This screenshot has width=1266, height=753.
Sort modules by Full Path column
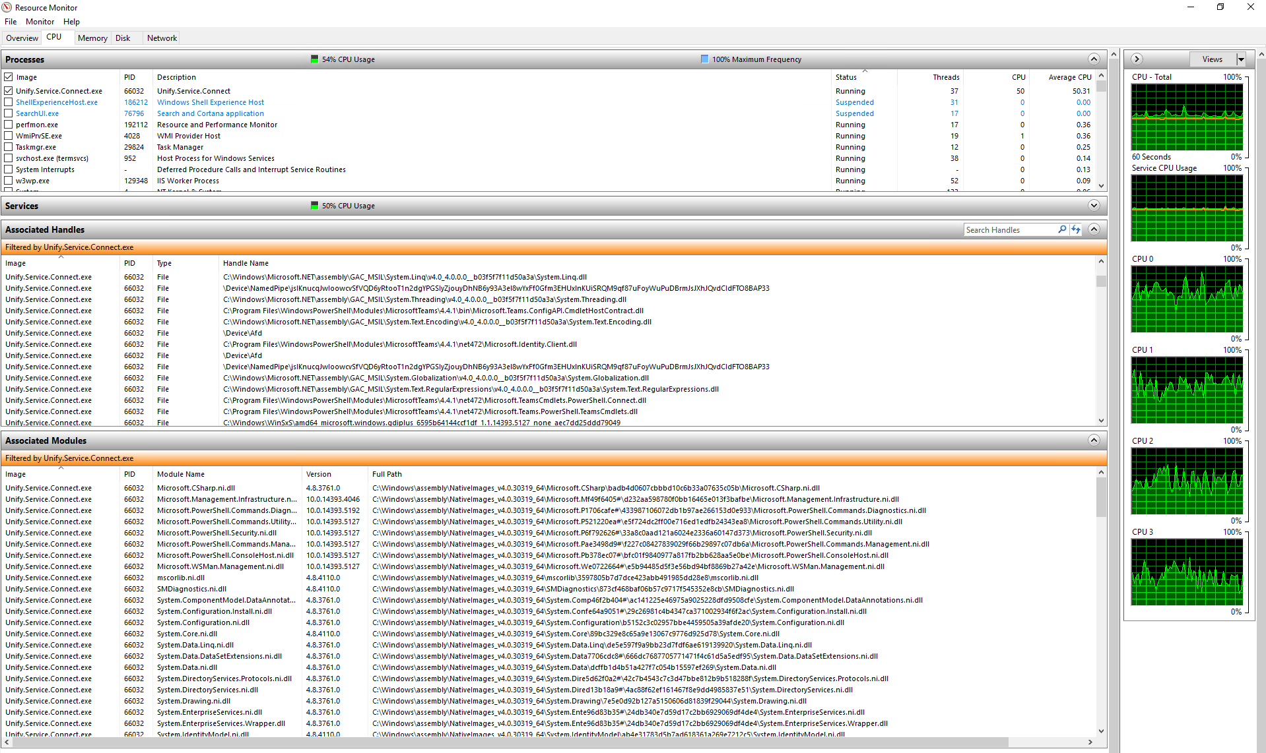point(731,474)
